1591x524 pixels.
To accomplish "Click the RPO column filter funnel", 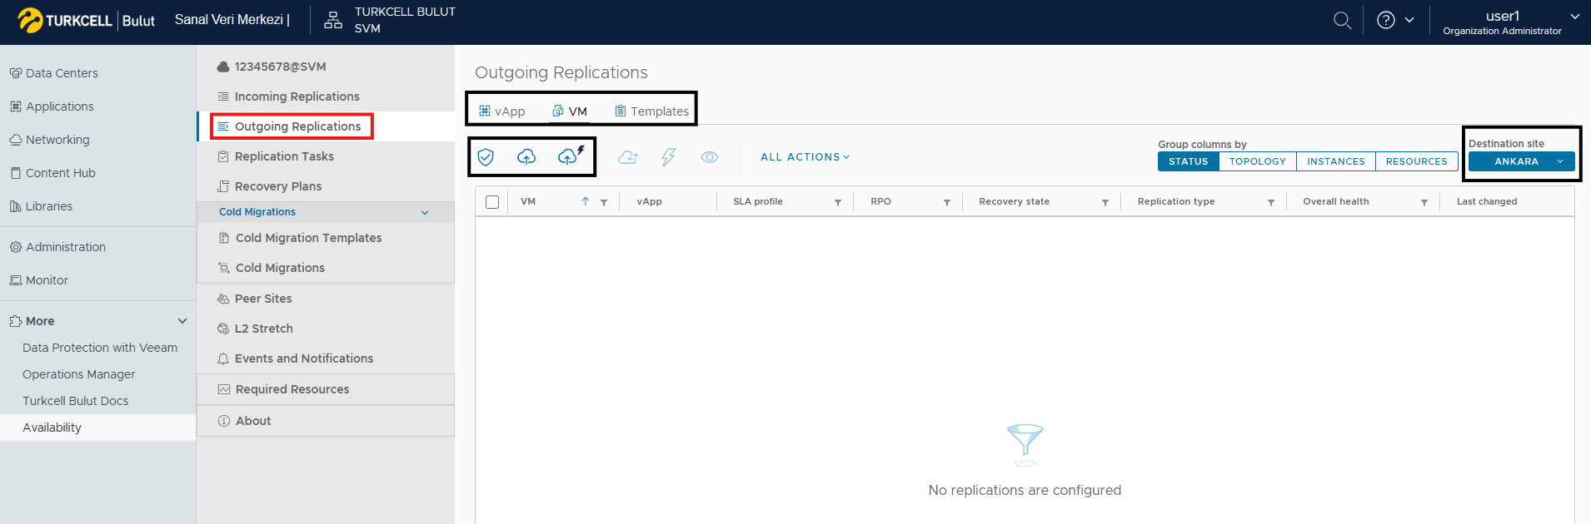I will coord(947,202).
